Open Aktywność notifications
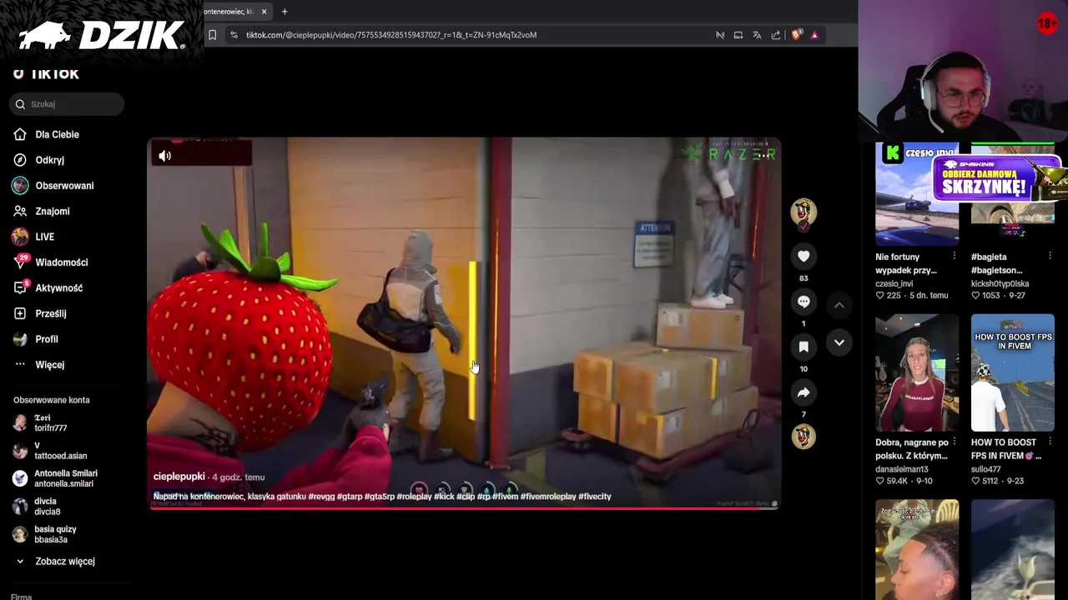1068x600 pixels. [x=58, y=288]
